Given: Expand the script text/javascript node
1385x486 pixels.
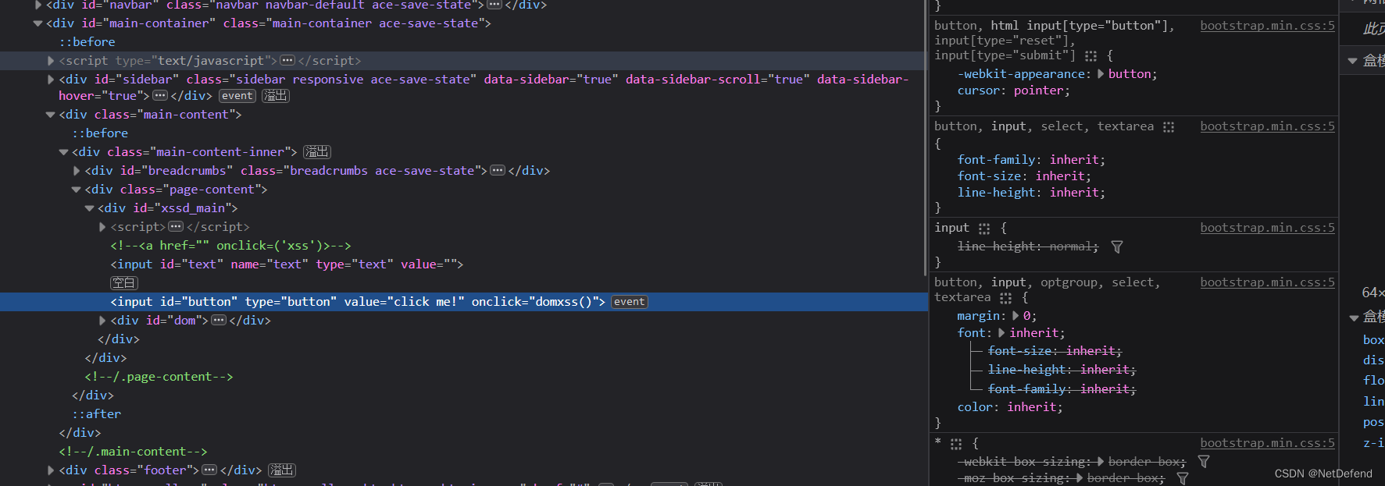Looking at the screenshot, I should 51,61.
